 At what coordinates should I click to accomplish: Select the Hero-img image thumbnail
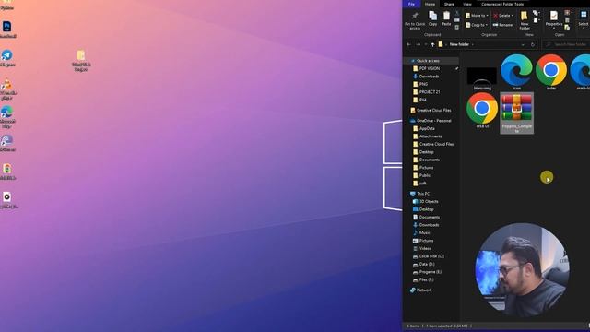point(482,78)
